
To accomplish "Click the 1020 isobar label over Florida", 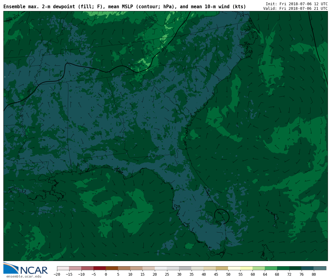I will [219, 223].
